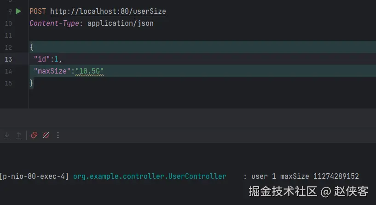This screenshot has width=376, height=205.
Task: Click the POST method keyword
Action: point(38,11)
